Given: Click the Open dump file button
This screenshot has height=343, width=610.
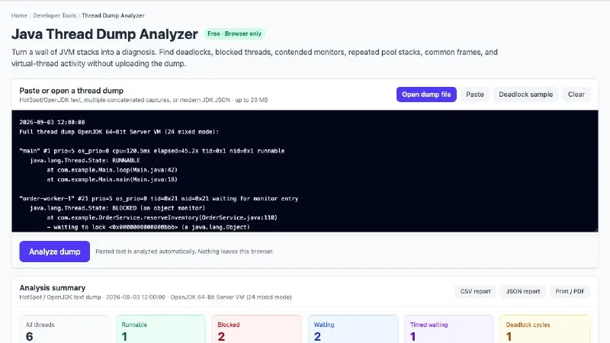Looking at the screenshot, I should tap(426, 95).
